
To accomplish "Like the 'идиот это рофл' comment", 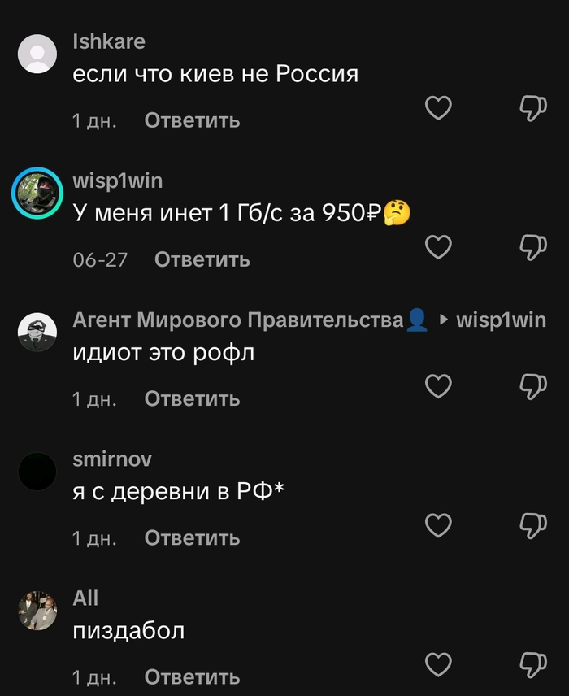I will [x=438, y=385].
